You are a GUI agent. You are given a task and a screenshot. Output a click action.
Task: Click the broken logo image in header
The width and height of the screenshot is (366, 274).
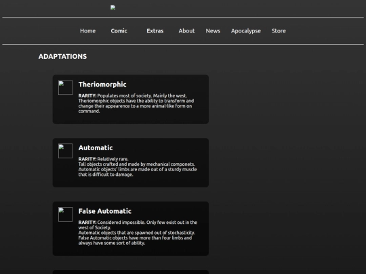tap(113, 7)
